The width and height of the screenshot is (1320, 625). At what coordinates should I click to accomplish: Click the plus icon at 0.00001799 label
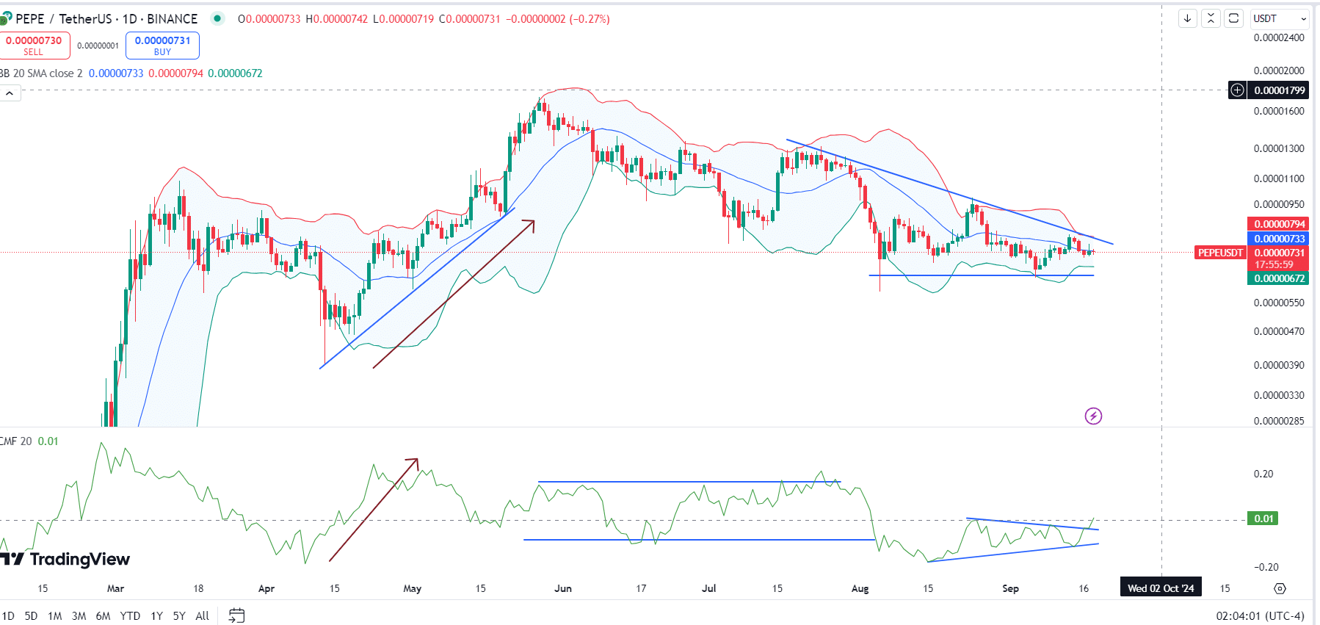(x=1237, y=90)
